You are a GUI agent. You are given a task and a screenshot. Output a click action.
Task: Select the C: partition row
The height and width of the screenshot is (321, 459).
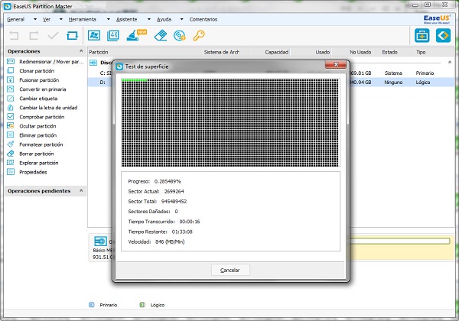pos(271,73)
